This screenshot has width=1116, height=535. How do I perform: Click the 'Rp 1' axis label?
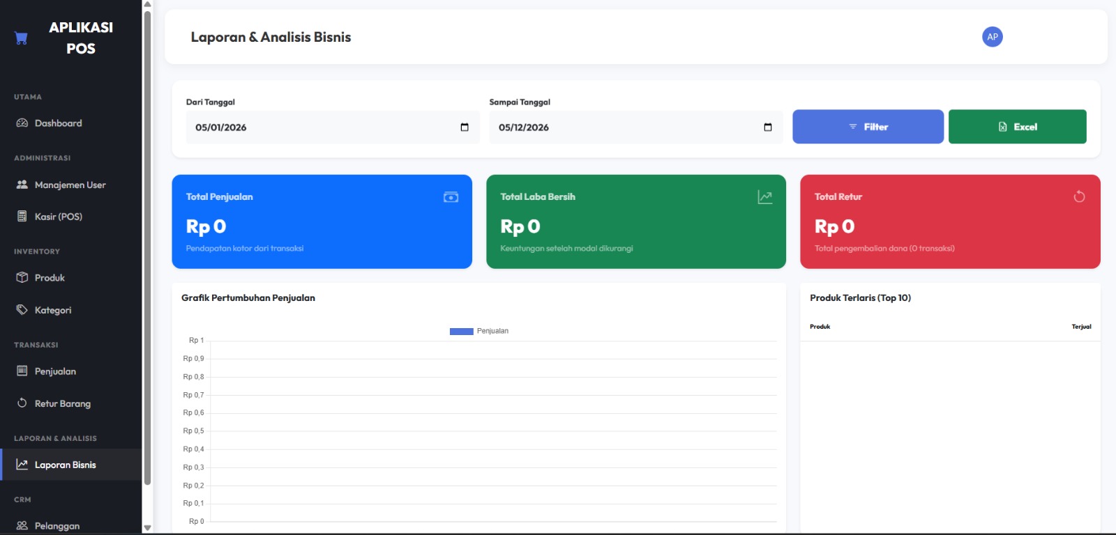(x=196, y=340)
